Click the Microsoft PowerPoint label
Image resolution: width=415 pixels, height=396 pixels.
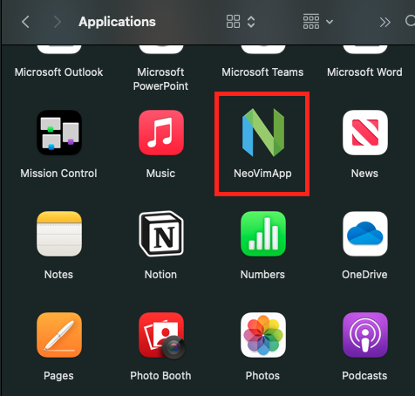point(160,79)
